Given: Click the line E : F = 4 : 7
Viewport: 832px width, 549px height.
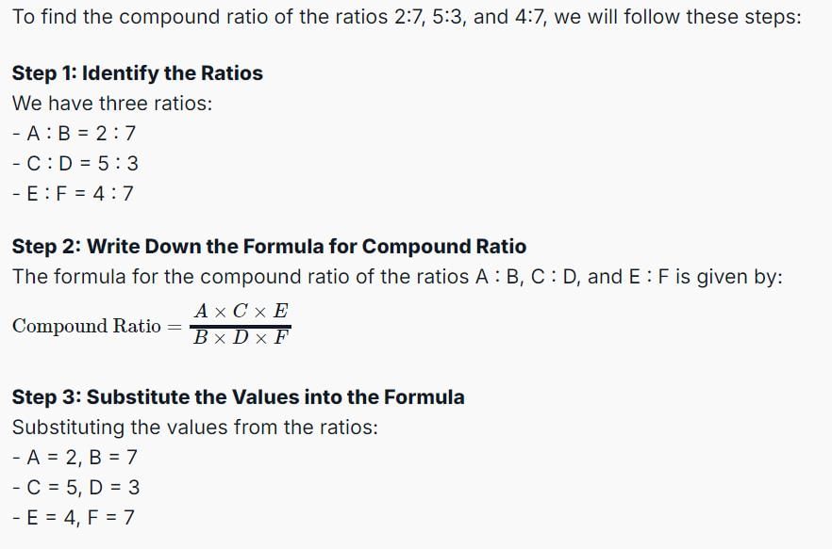Looking at the screenshot, I should (74, 193).
